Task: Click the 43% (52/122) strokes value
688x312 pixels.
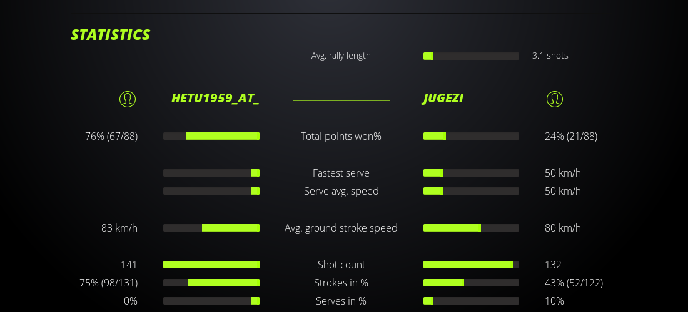Action: point(574,283)
